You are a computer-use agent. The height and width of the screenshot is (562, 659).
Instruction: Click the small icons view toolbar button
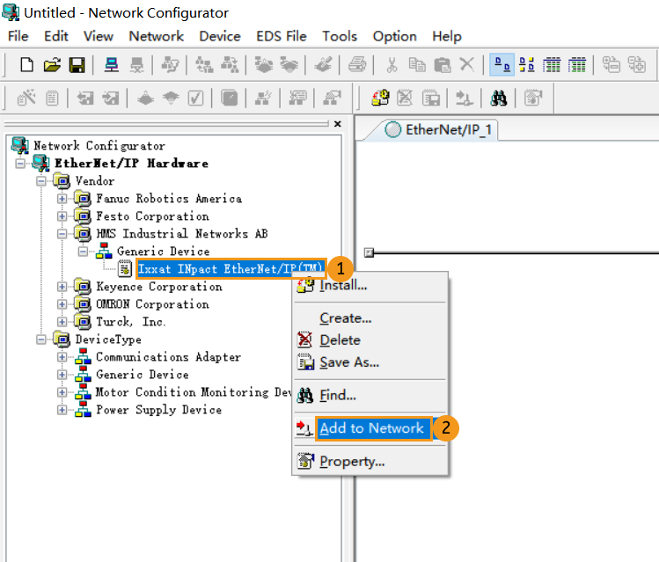(x=527, y=65)
